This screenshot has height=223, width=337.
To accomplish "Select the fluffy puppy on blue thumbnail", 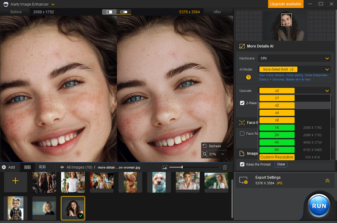I will tap(159, 182).
